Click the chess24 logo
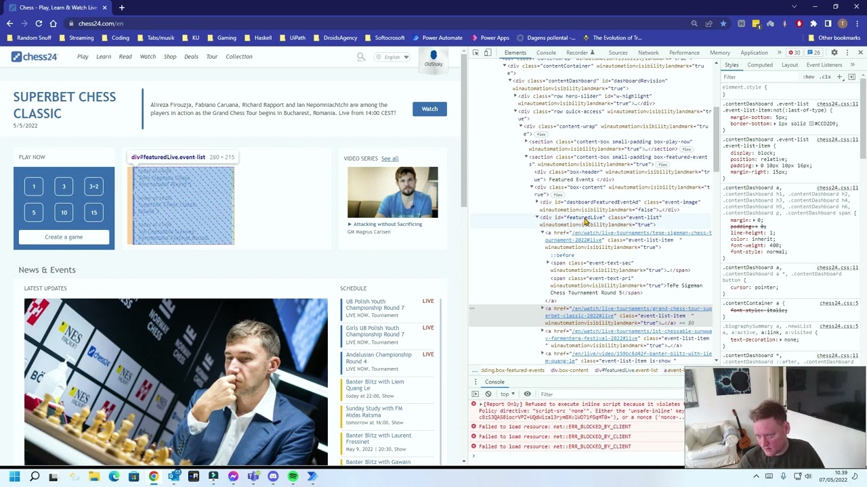Screen dimensions: 867x487 35,57
